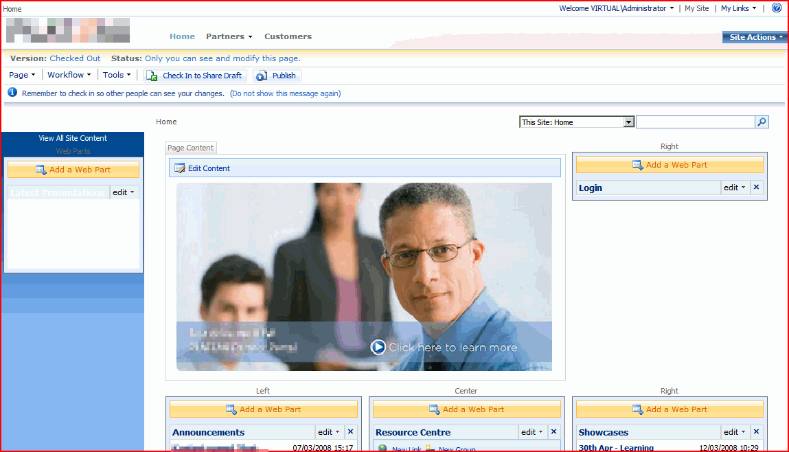Image resolution: width=789 pixels, height=452 pixels.
Task: Click the Publish button
Action: (277, 76)
